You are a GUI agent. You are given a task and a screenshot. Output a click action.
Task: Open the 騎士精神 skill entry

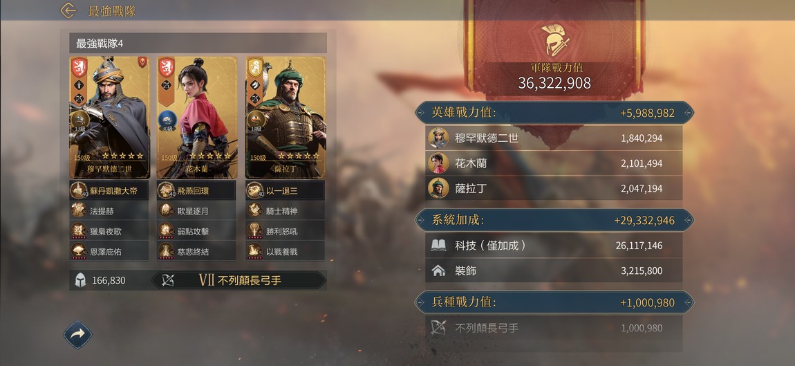(285, 210)
